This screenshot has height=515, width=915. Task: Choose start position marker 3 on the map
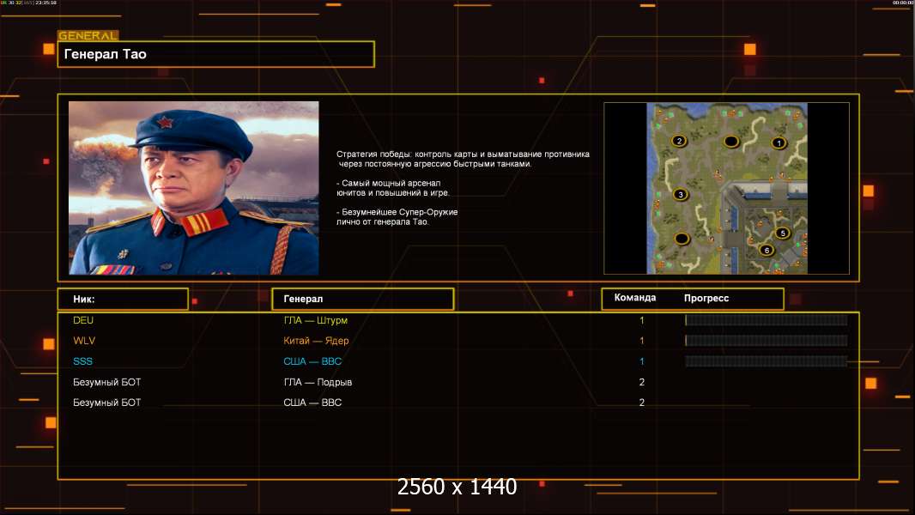point(680,194)
